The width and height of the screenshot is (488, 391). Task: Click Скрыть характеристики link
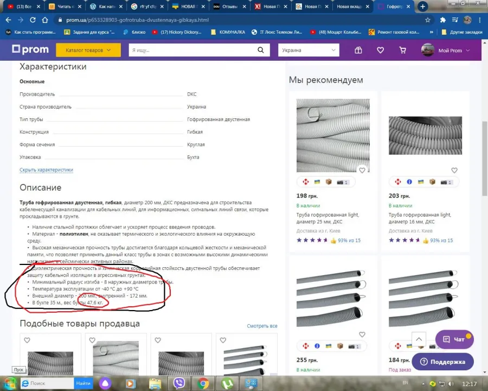(x=47, y=170)
